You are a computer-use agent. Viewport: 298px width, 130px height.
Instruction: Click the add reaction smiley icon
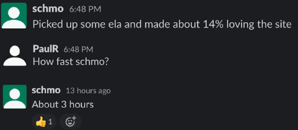pos(70,122)
